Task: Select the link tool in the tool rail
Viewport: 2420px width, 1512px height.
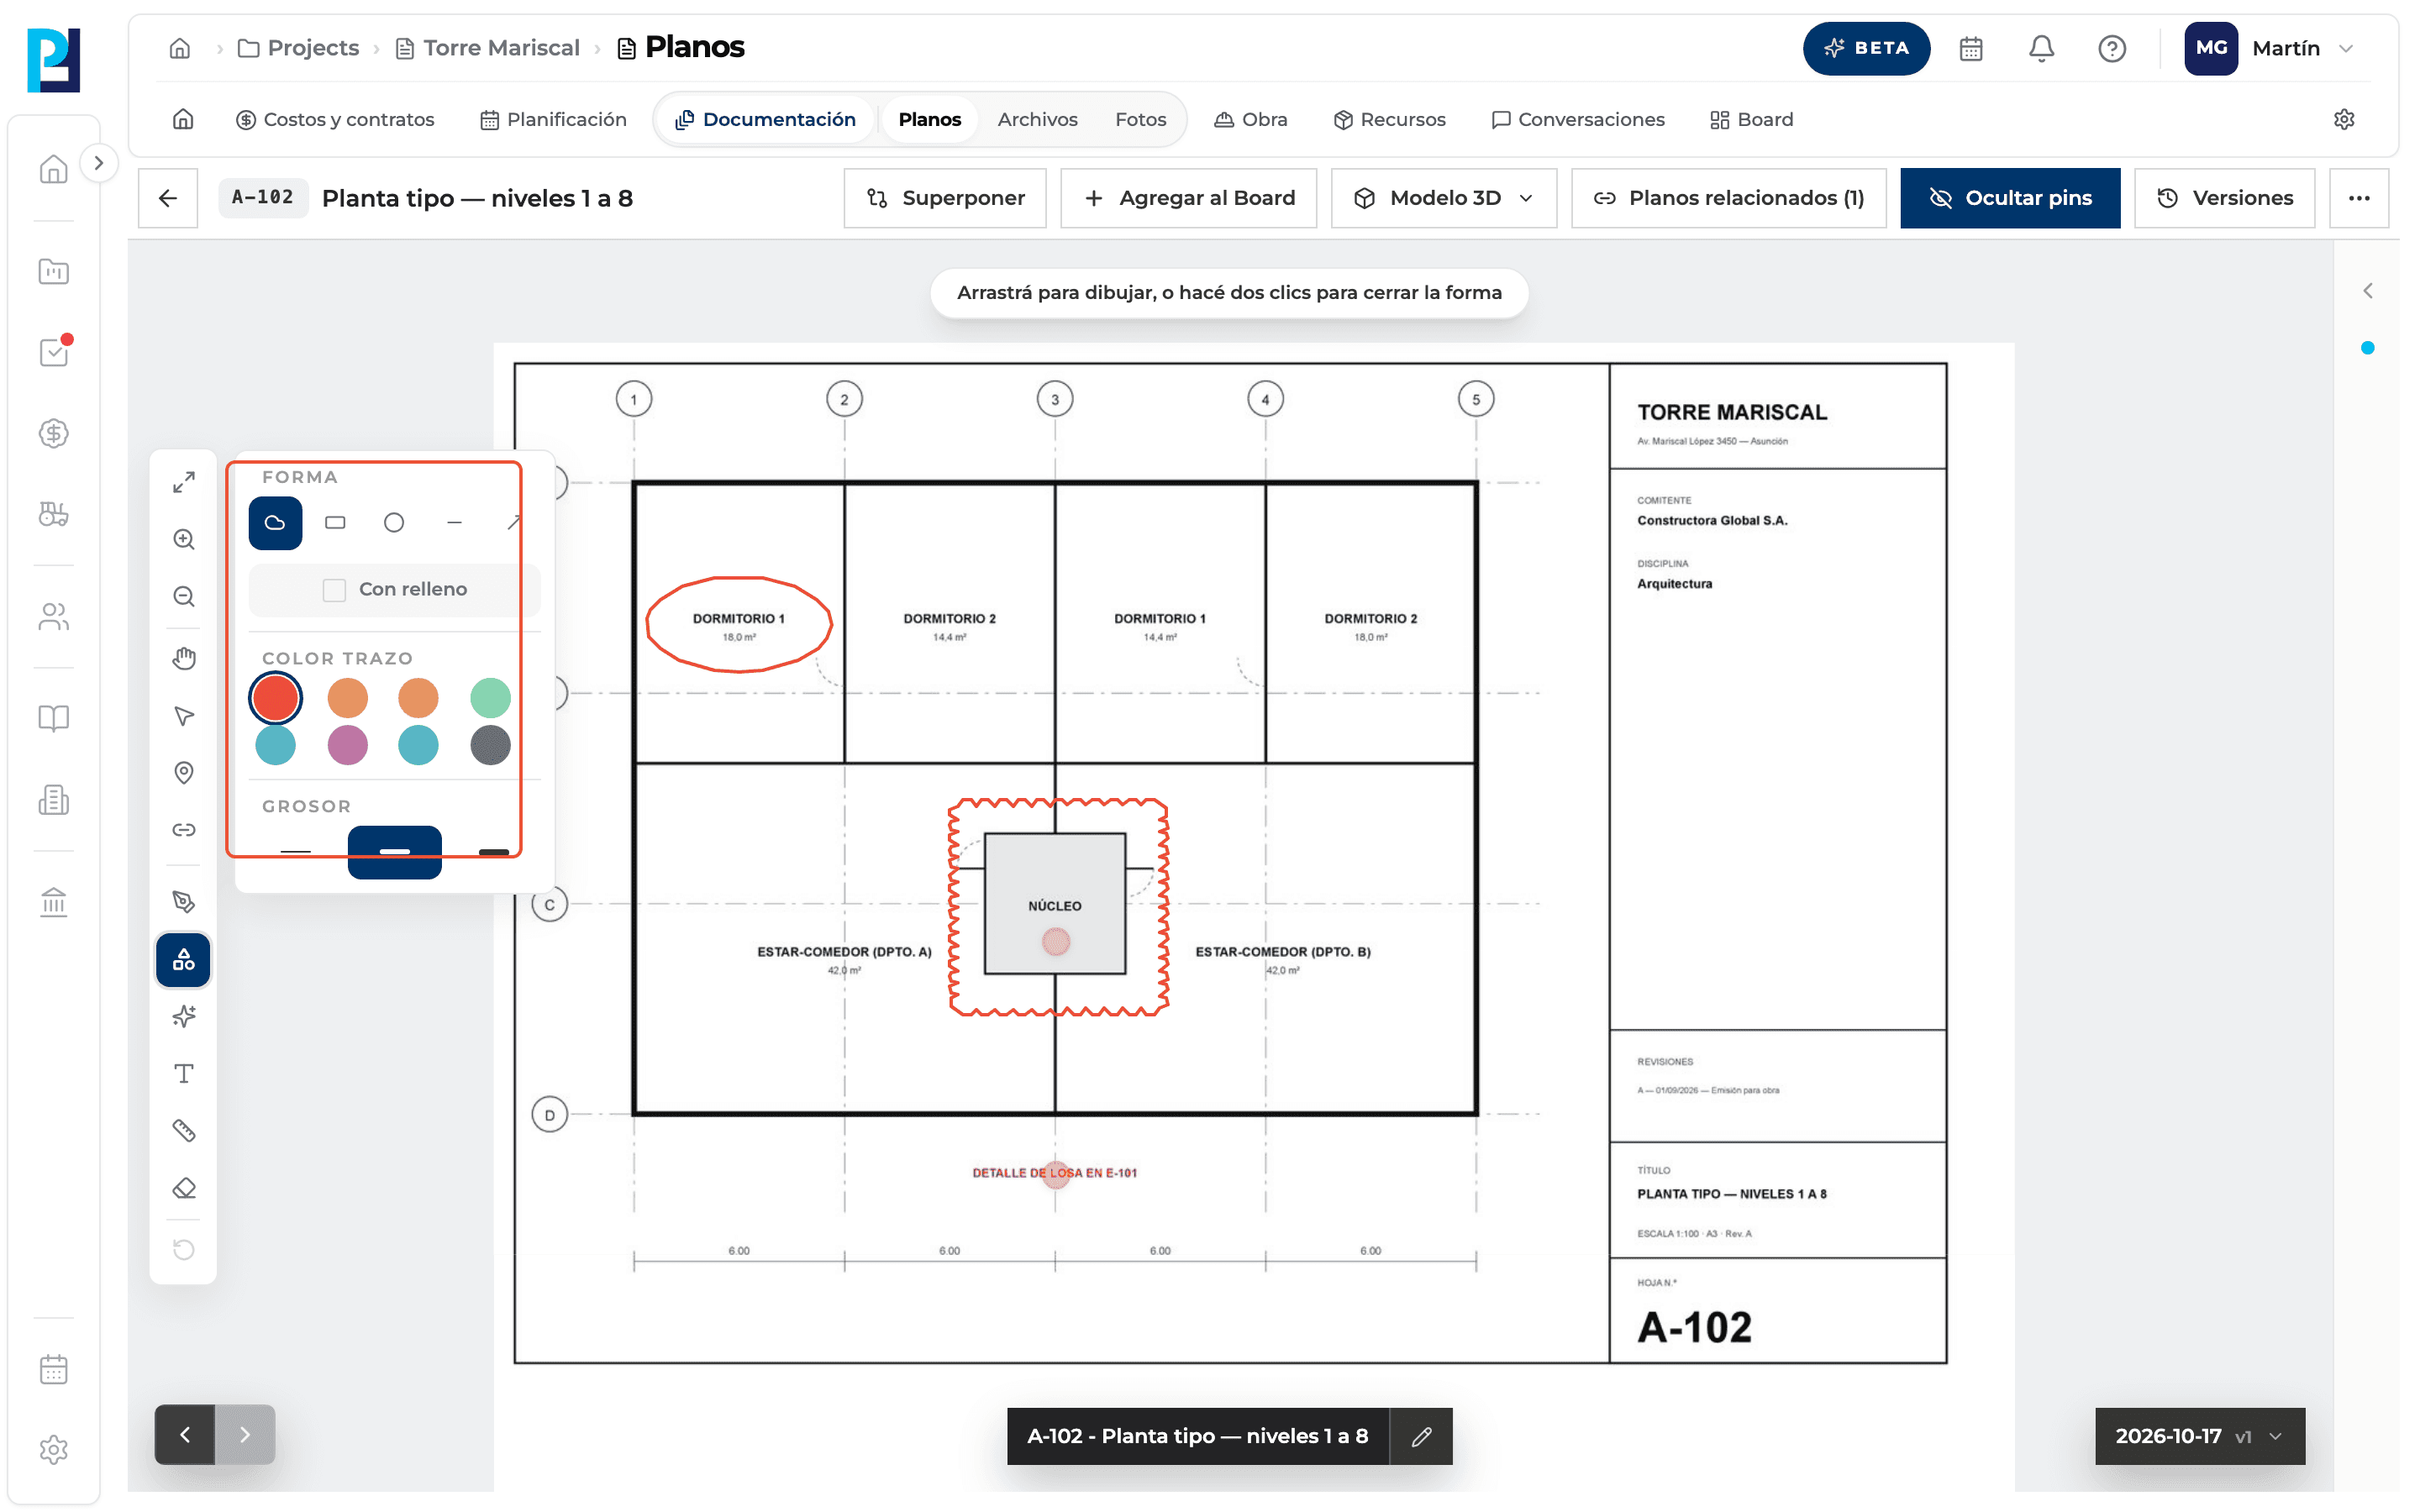Action: (184, 830)
